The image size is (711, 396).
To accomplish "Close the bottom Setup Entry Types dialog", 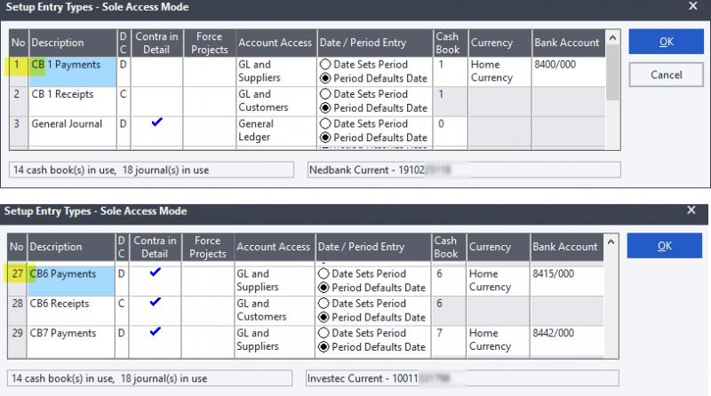I will pos(692,210).
